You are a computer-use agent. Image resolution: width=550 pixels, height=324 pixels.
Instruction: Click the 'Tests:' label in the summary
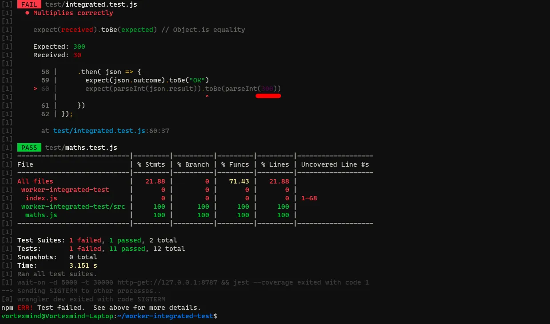pyautogui.click(x=29, y=249)
